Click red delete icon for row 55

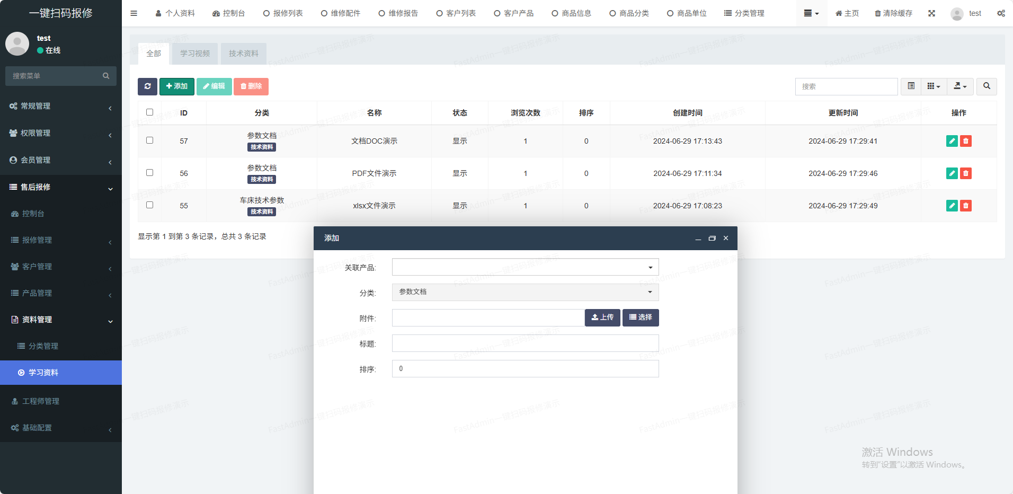pos(966,206)
